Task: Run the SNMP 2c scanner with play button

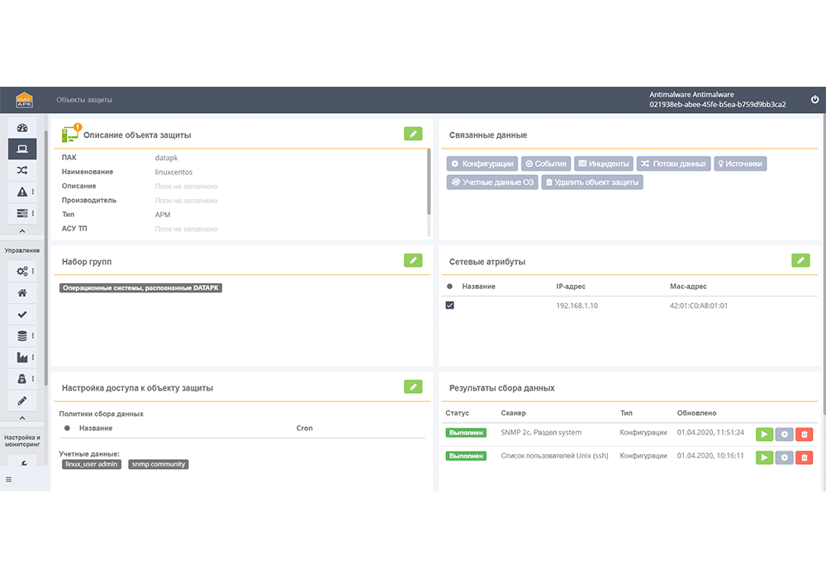Action: pos(764,433)
